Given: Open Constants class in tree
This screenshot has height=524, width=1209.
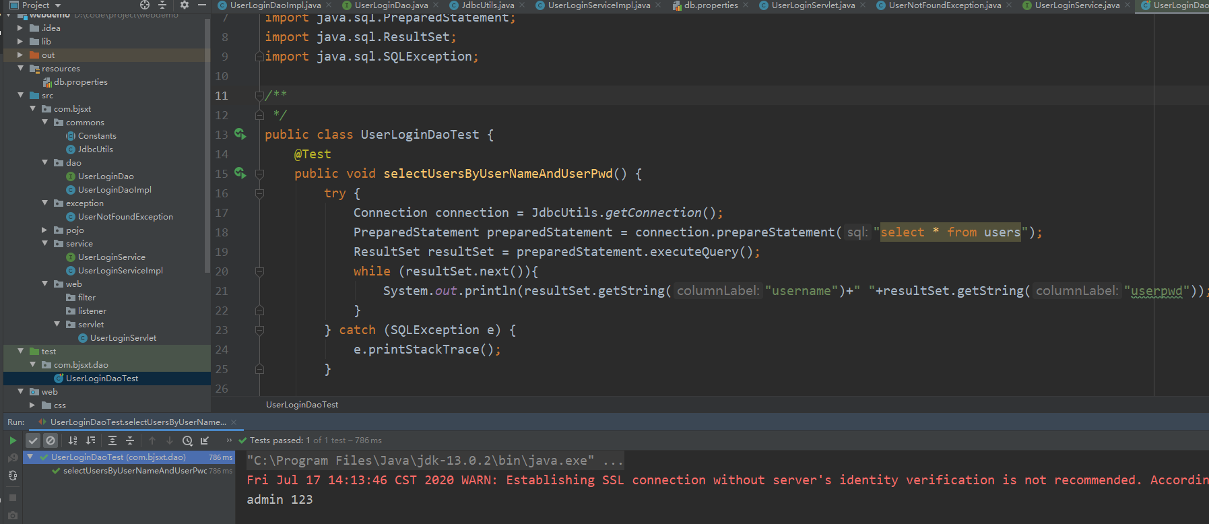Looking at the screenshot, I should point(97,136).
